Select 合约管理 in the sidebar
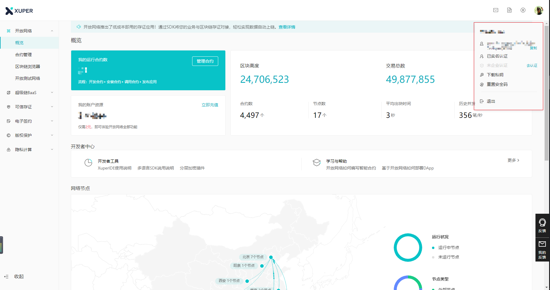The height and width of the screenshot is (290, 550). tap(23, 55)
